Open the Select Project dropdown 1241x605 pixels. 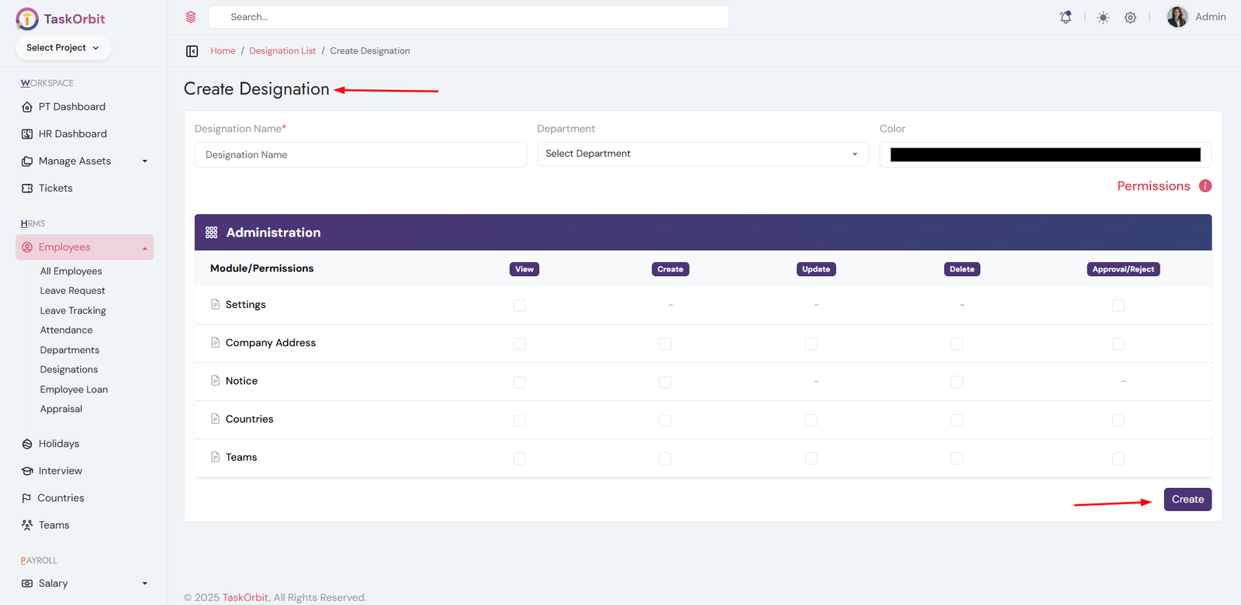pos(63,48)
